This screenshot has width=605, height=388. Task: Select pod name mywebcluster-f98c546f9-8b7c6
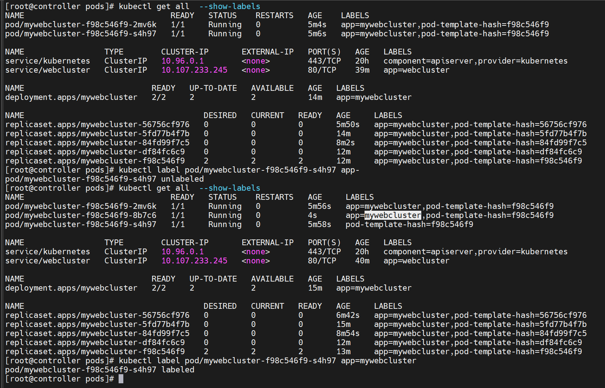90,215
